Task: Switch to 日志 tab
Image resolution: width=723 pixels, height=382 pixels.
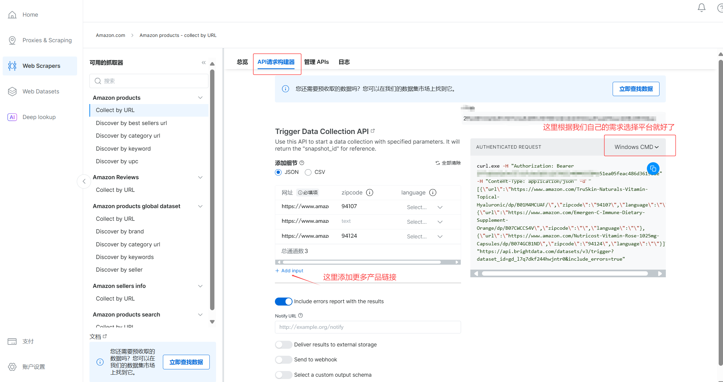Action: tap(344, 62)
